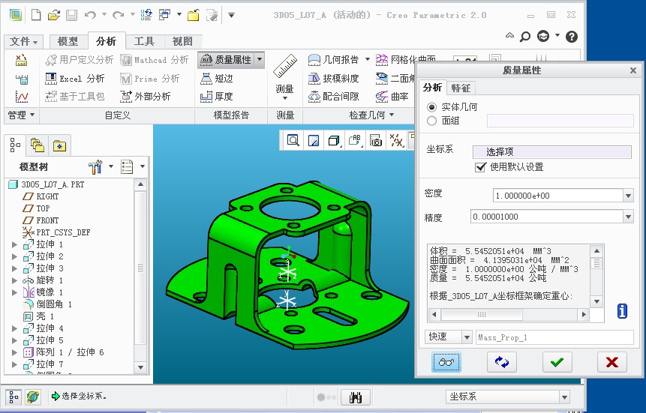Image resolution: width=646 pixels, height=413 pixels.
Task: Confirm with the green checkmark button
Action: tap(556, 362)
